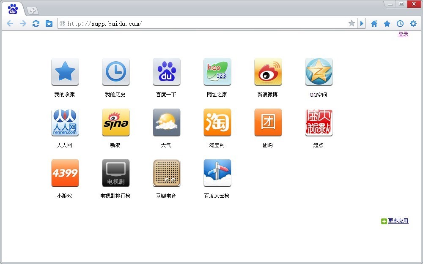The height and width of the screenshot is (264, 423).
Task: Open the 豆瓣电台 radio app icon
Action: coord(166,173)
